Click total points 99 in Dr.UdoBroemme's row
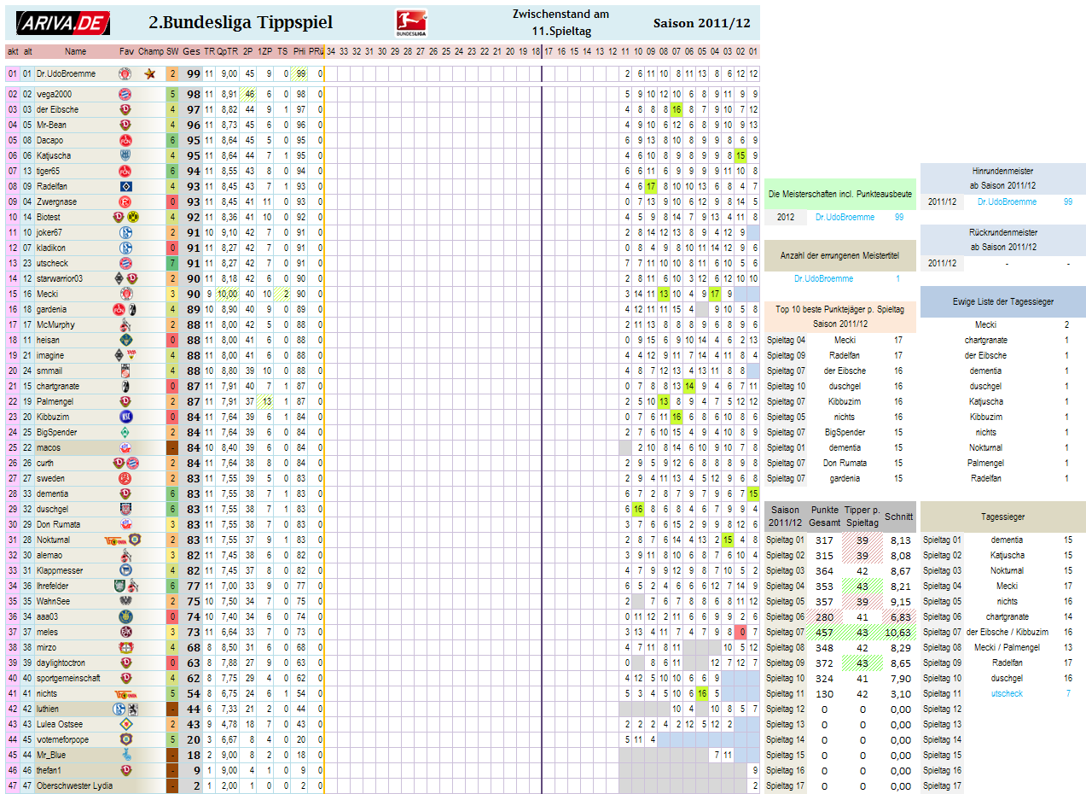1086x794 pixels. 194,74
